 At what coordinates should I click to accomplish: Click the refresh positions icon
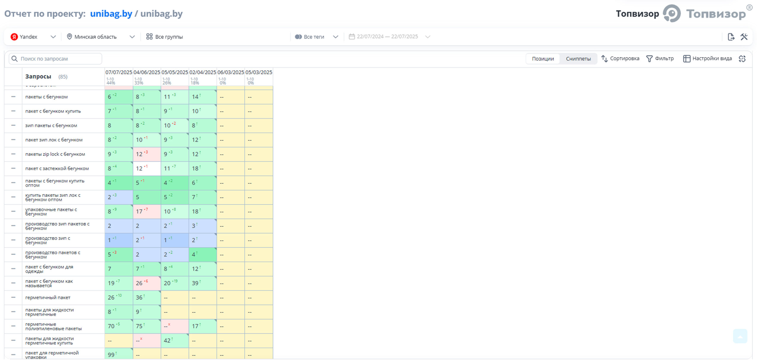(742, 58)
